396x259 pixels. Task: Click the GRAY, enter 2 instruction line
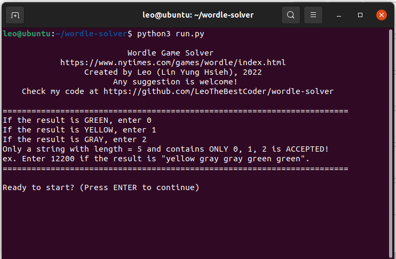click(x=75, y=139)
